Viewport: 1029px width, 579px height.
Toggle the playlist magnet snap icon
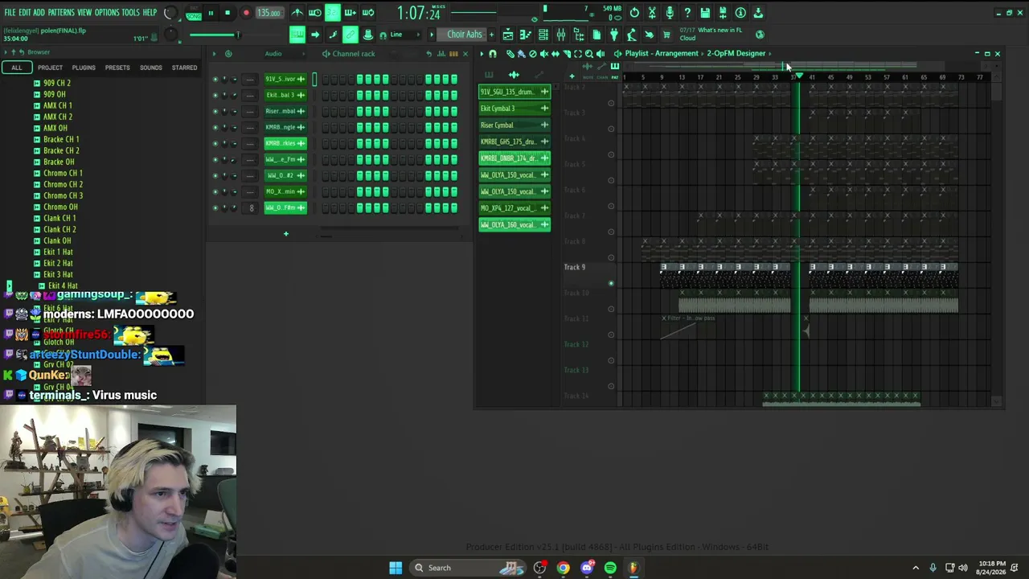click(493, 54)
